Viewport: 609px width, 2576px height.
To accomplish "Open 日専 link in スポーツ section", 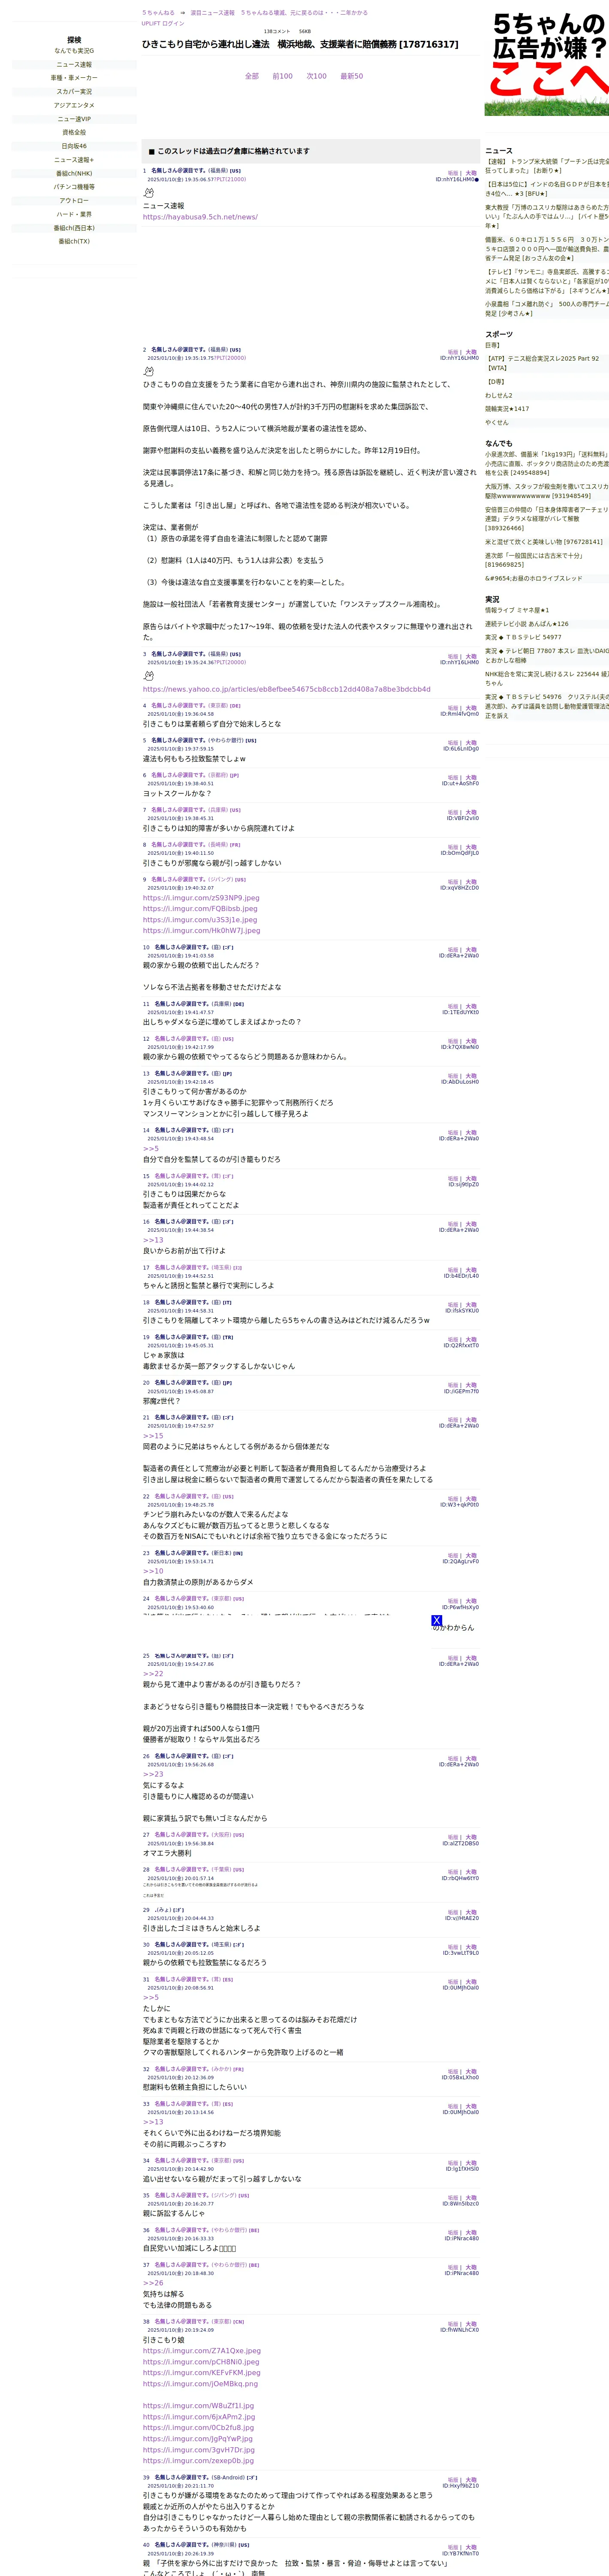I will pyautogui.click(x=492, y=345).
